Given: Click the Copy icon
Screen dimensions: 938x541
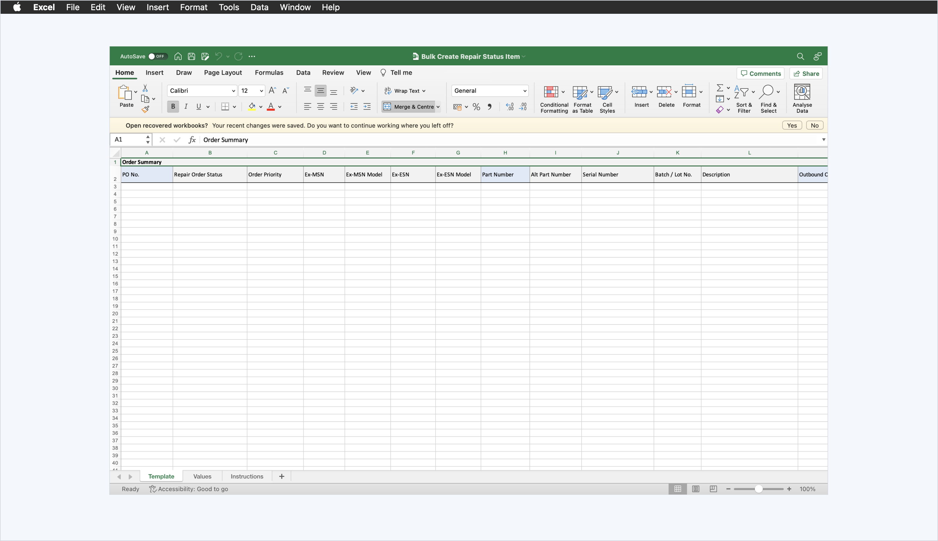Looking at the screenshot, I should [145, 99].
